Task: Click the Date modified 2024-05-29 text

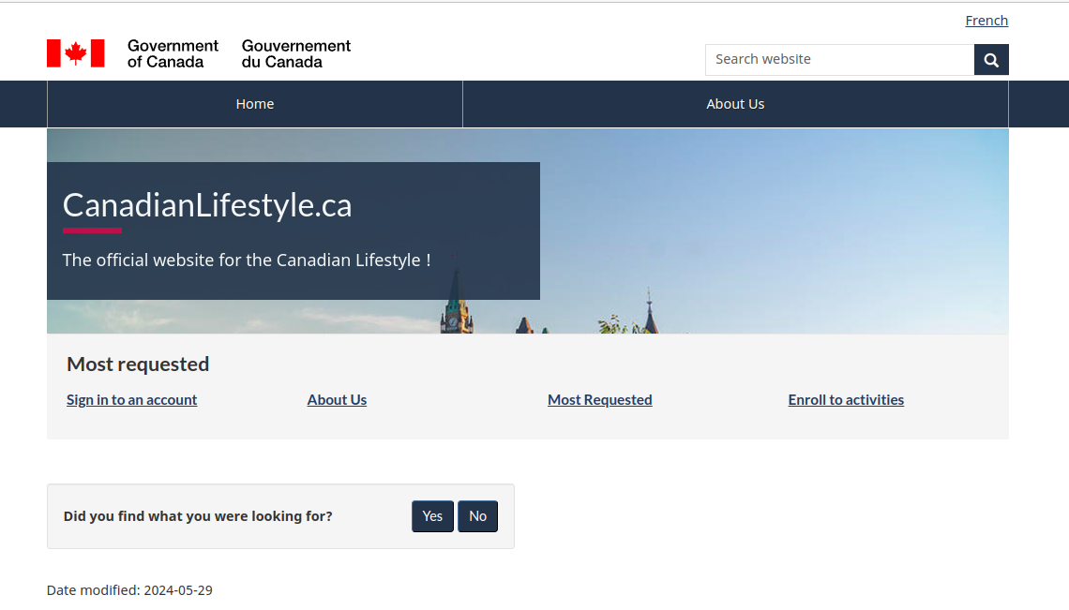Action: tap(129, 590)
